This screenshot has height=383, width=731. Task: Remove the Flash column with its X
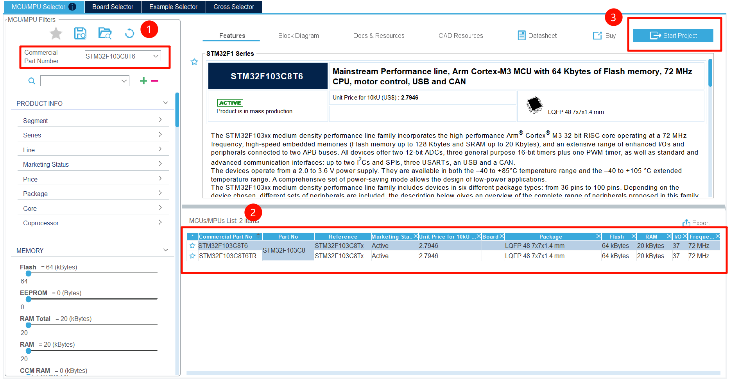pos(633,236)
